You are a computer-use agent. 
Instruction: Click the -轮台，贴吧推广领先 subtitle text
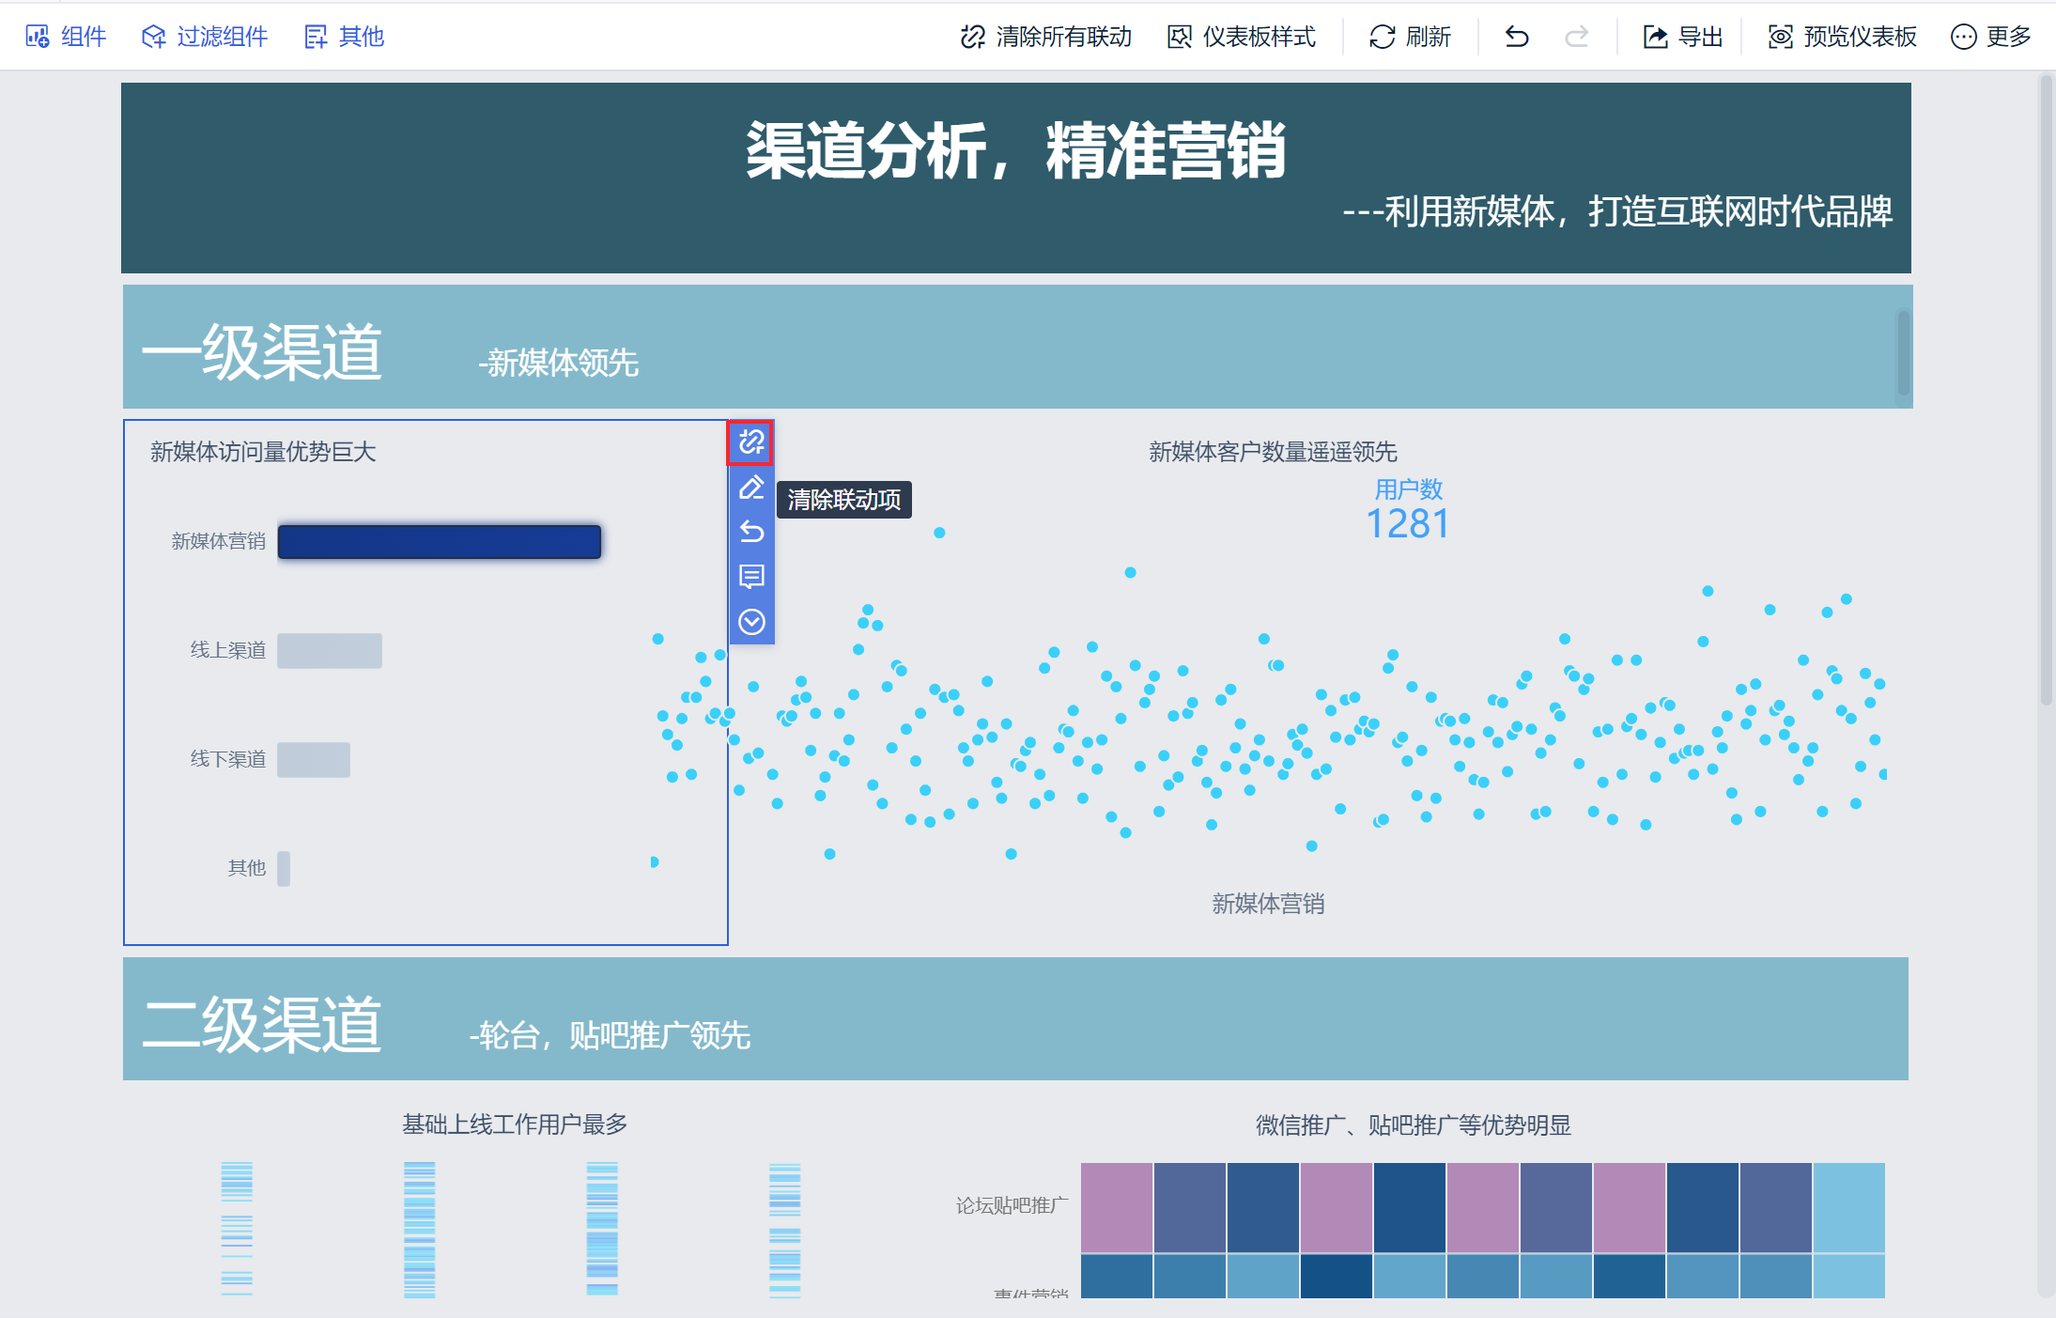tap(610, 1035)
